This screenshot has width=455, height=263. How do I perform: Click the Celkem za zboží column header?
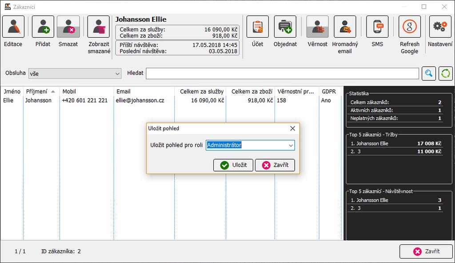251,91
